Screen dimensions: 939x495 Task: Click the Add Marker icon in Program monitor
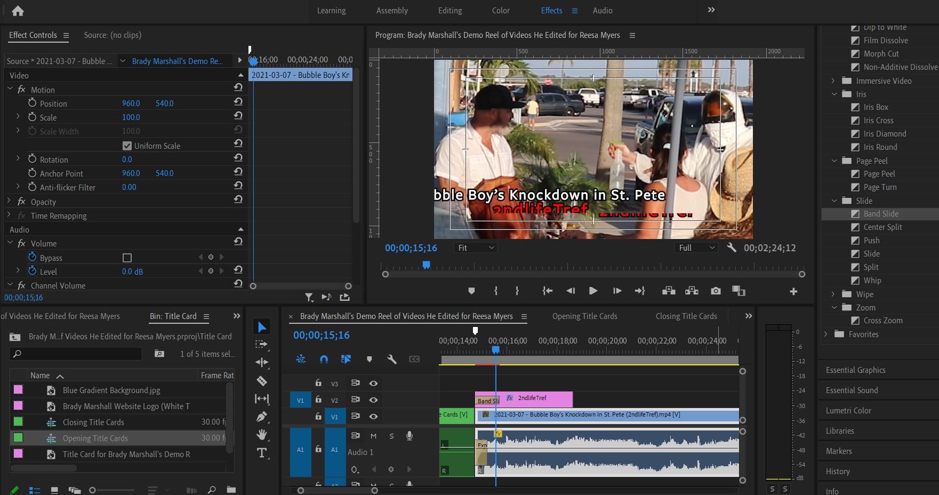[471, 291]
